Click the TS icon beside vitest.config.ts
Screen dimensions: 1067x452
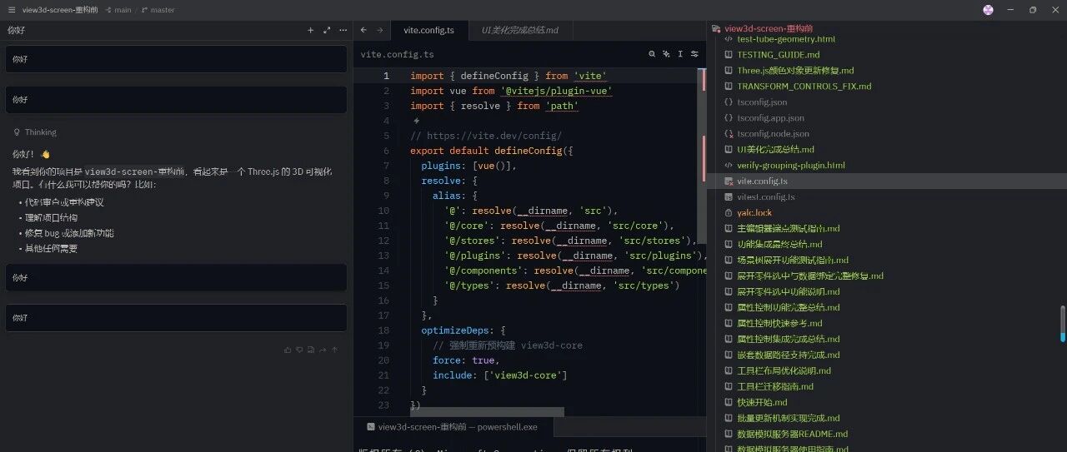[729, 197]
